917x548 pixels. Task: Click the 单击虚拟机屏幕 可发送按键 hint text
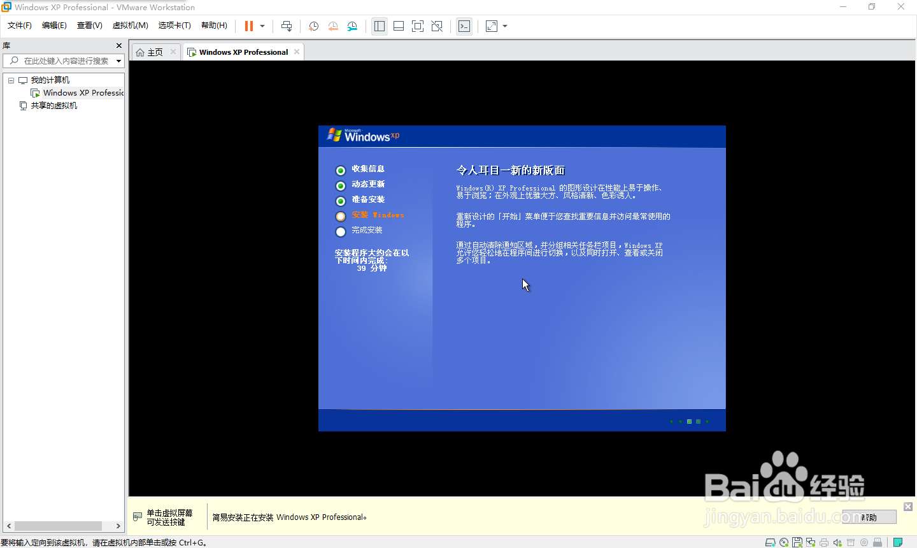[x=169, y=517]
